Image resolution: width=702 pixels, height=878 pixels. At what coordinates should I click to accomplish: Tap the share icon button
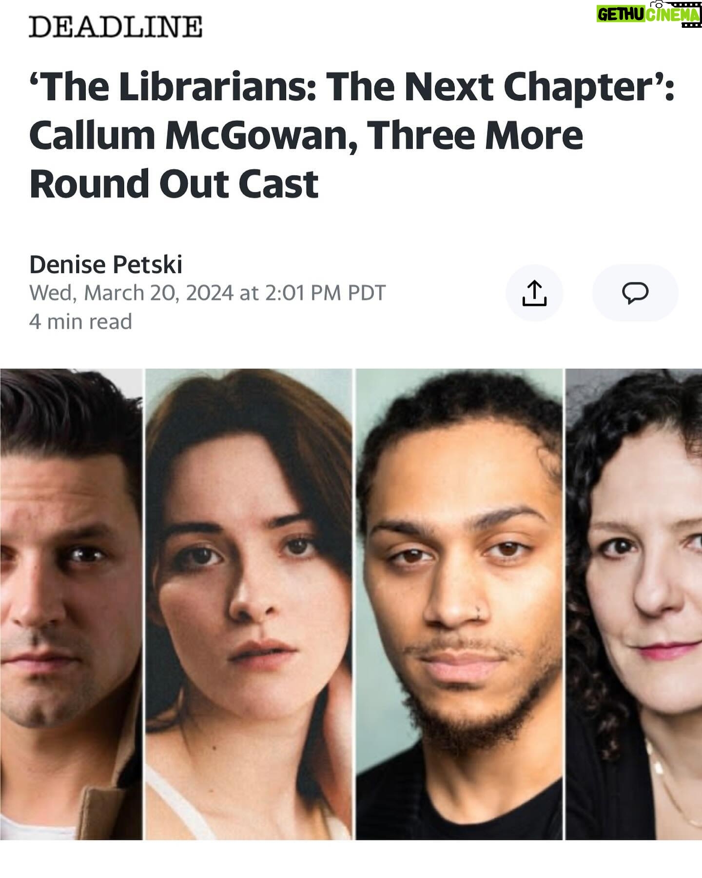coord(534,293)
